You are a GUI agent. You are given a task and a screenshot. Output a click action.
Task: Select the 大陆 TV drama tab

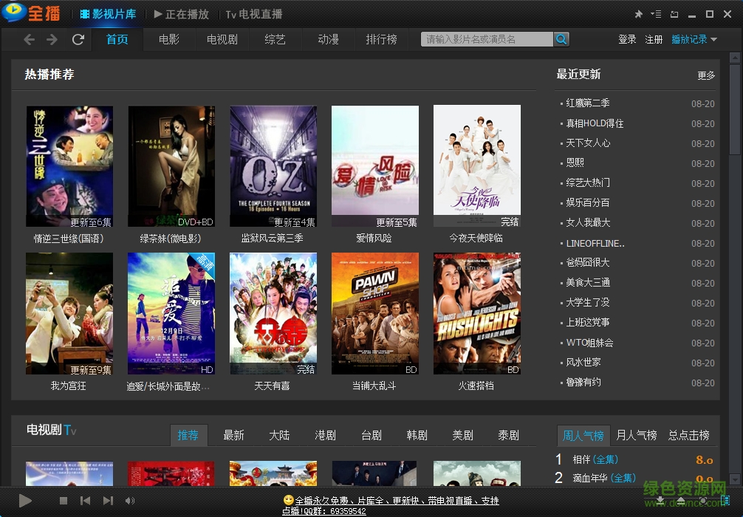click(x=279, y=435)
